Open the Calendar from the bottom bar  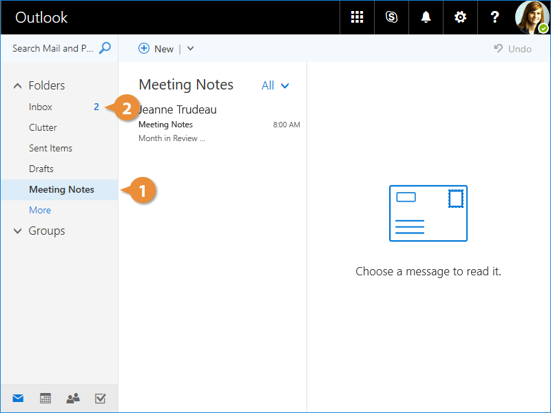pos(45,398)
